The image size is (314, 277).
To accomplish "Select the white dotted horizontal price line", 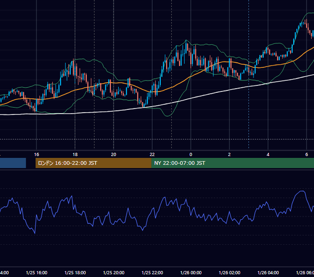I will [x=157, y=139].
